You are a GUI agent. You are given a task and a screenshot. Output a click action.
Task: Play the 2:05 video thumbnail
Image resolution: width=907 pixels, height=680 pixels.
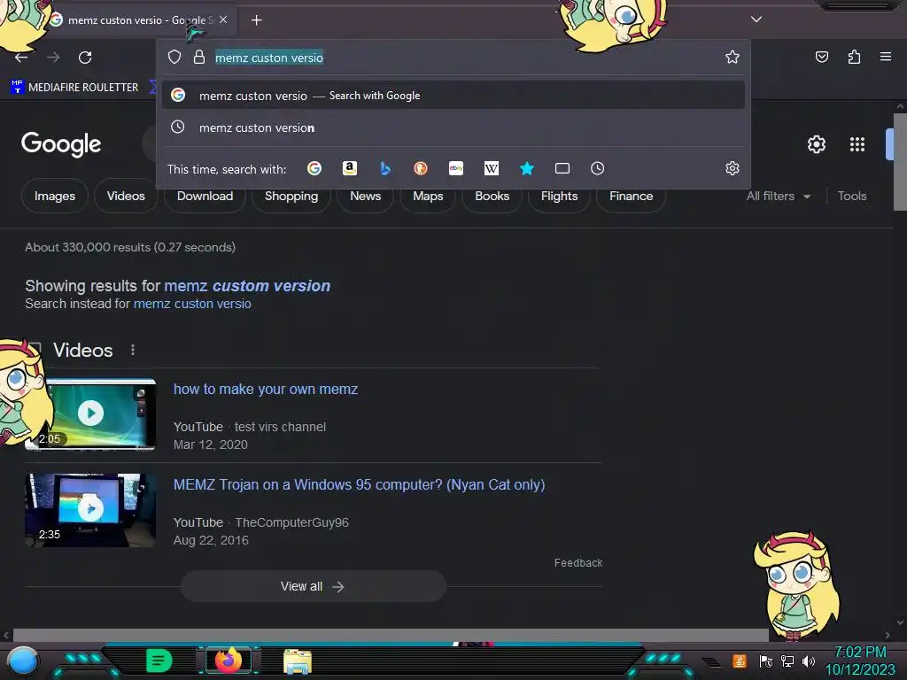click(90, 414)
